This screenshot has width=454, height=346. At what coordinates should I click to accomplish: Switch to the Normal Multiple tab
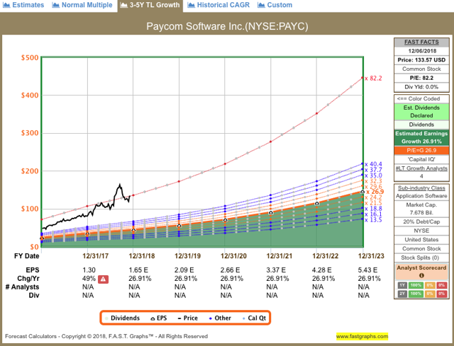coord(82,5)
